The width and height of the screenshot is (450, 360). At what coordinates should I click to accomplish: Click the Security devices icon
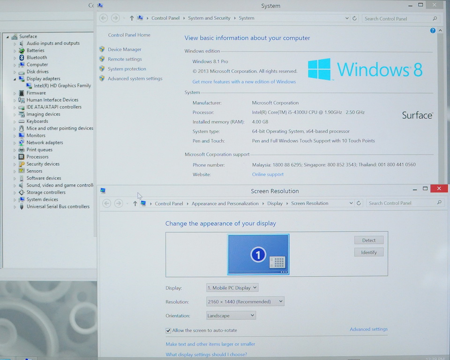21,164
